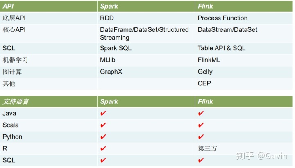Click the Spark checkmark in the Java row
The image size is (295, 168).
click(x=103, y=113)
